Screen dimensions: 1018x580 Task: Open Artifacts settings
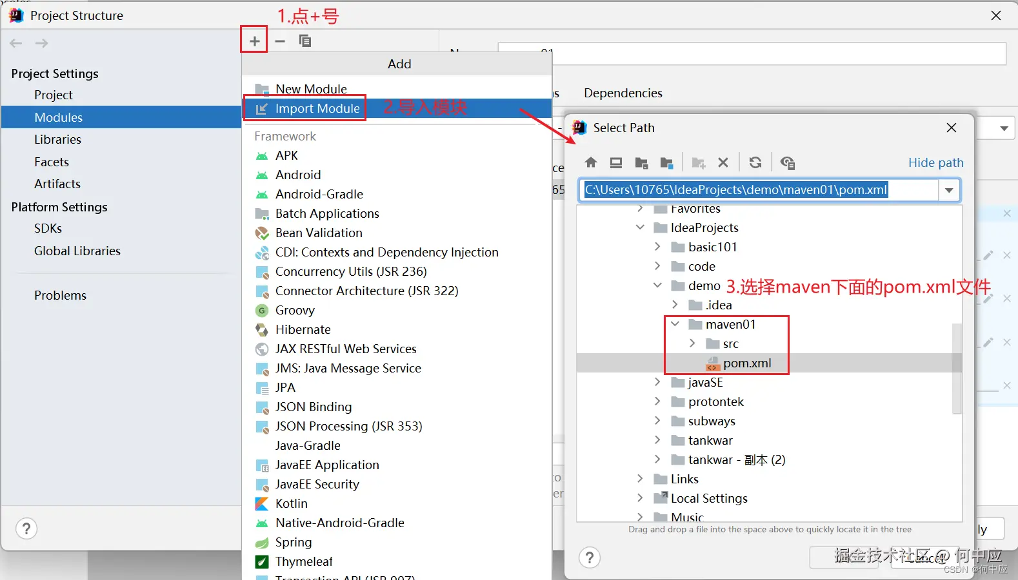(57, 184)
